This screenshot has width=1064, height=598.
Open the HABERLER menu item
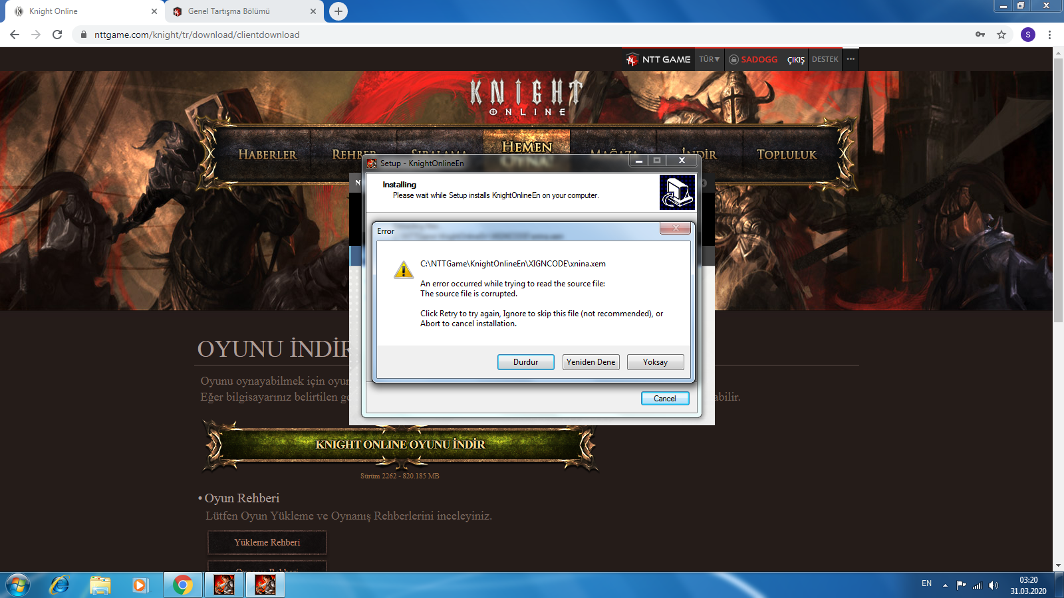pos(267,154)
